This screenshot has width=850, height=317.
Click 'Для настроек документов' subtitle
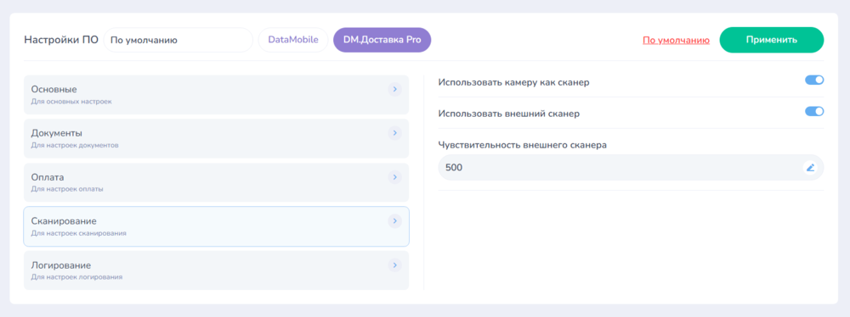click(x=75, y=145)
